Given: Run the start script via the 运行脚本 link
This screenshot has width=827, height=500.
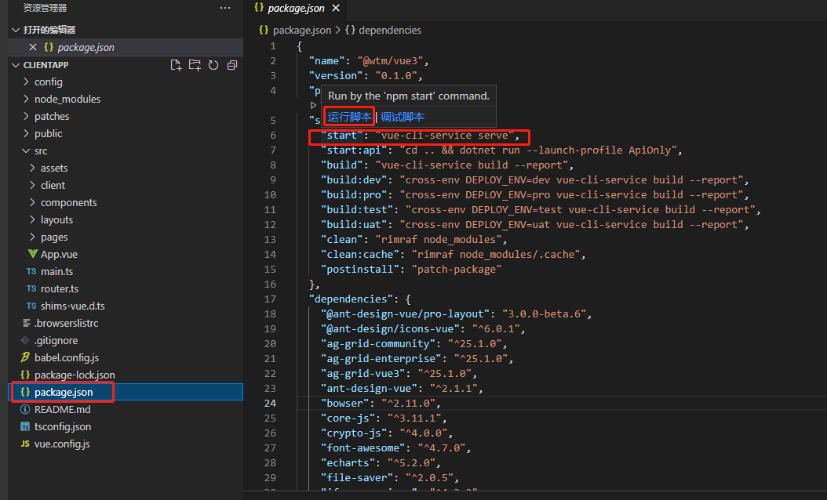Looking at the screenshot, I should [x=348, y=116].
